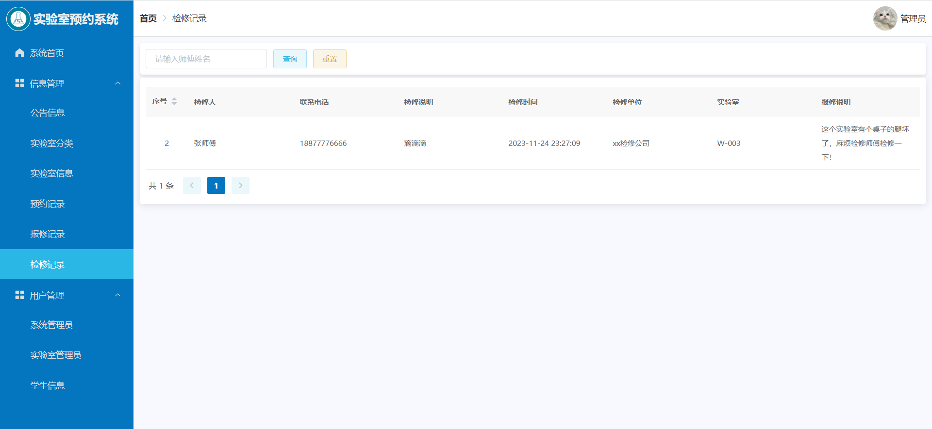Open 学生信息 menu item

pos(67,386)
